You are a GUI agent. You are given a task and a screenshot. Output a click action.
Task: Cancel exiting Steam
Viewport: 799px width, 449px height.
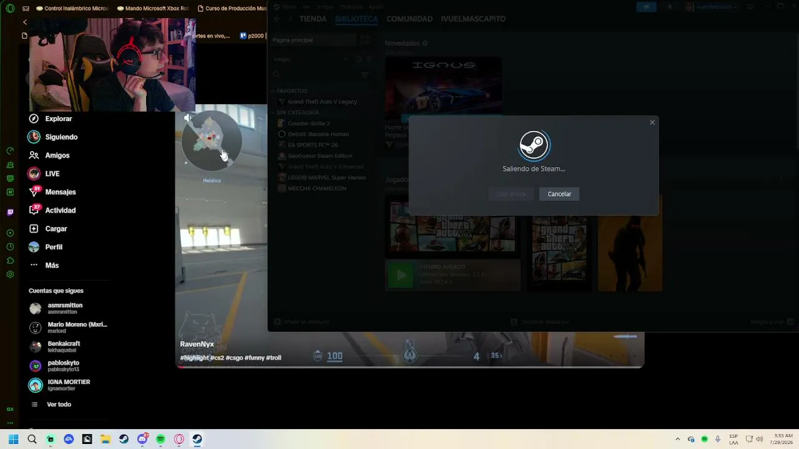click(559, 194)
